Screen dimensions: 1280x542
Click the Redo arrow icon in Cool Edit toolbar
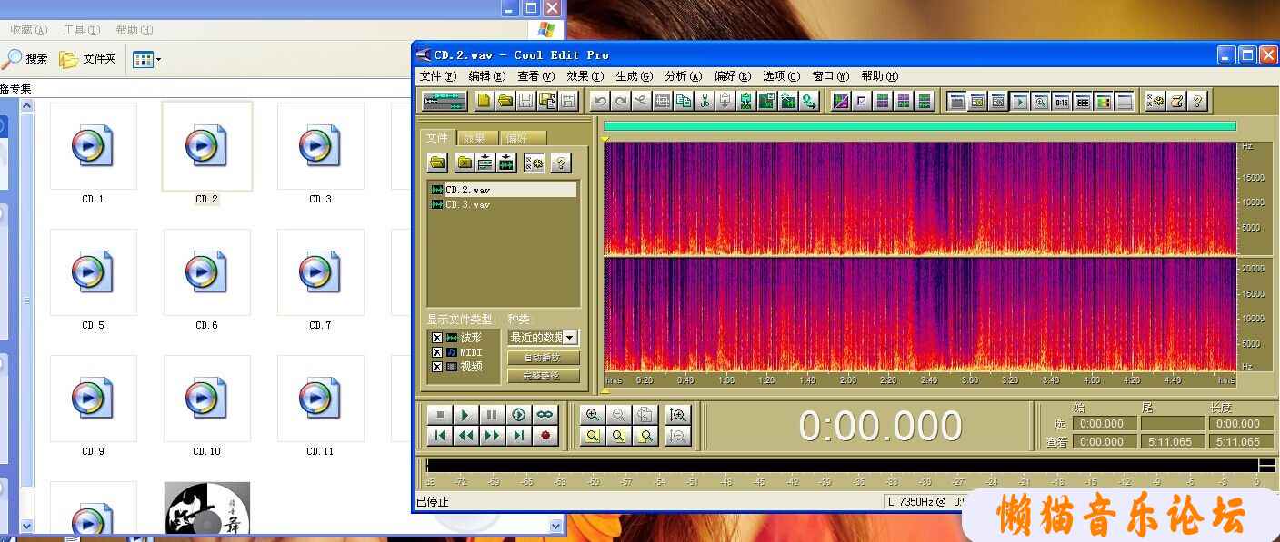coord(620,101)
